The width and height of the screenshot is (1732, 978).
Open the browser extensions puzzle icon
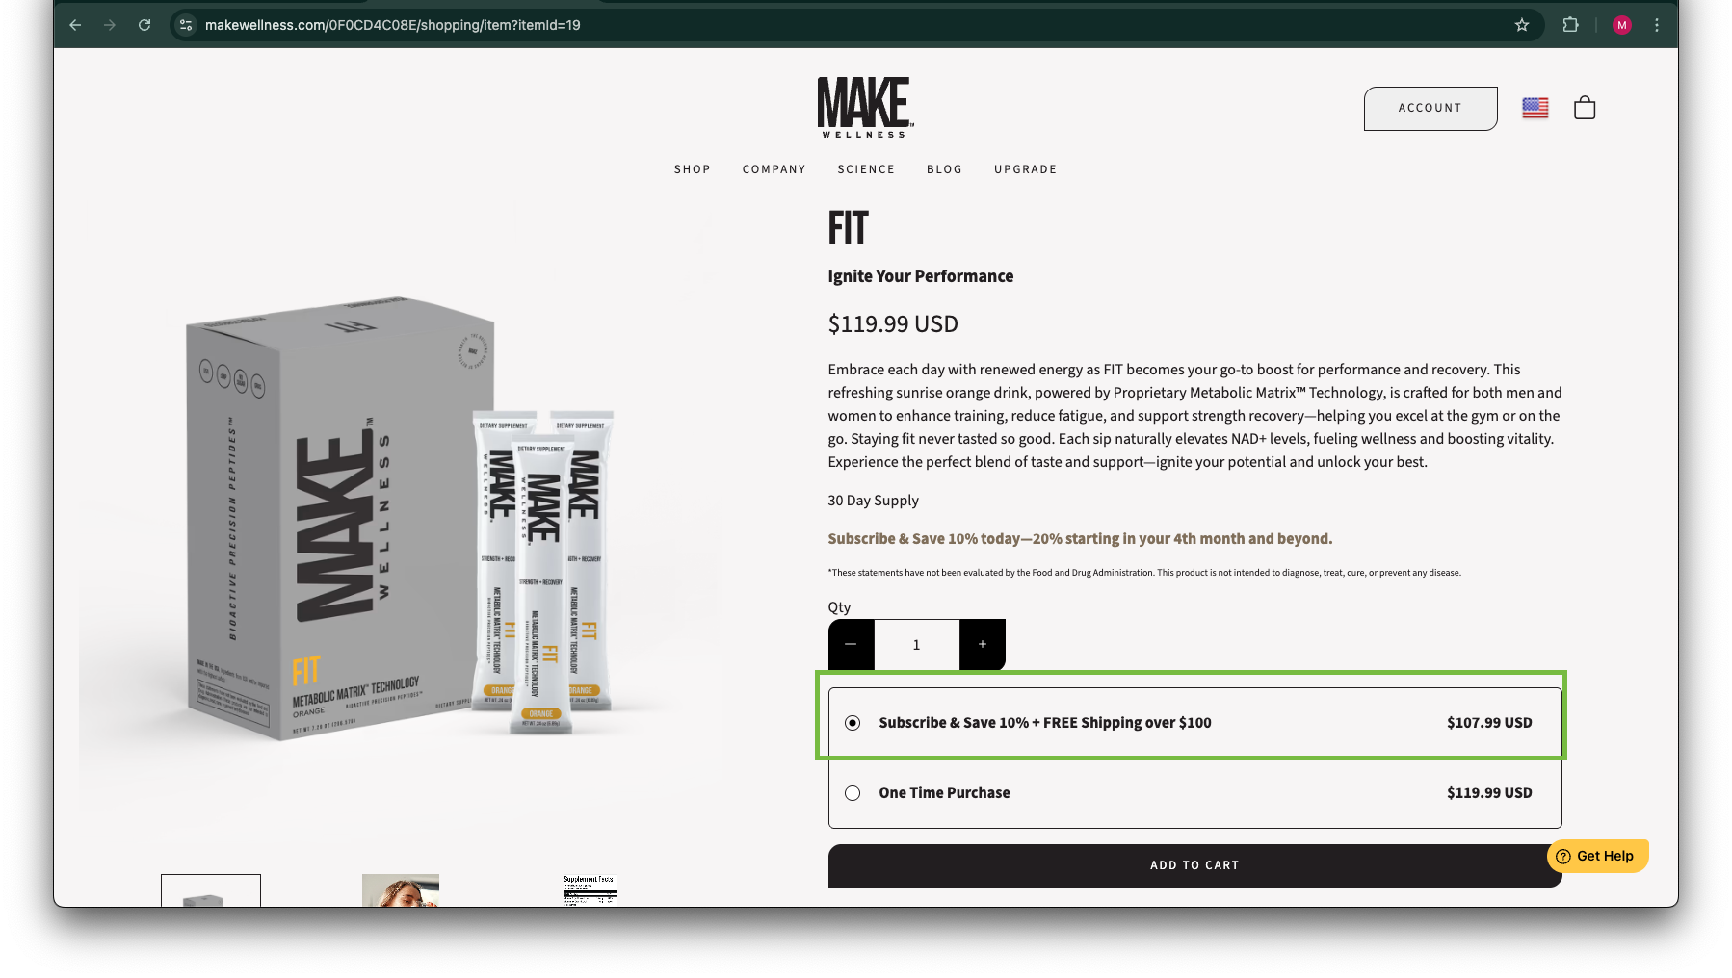pyautogui.click(x=1570, y=25)
